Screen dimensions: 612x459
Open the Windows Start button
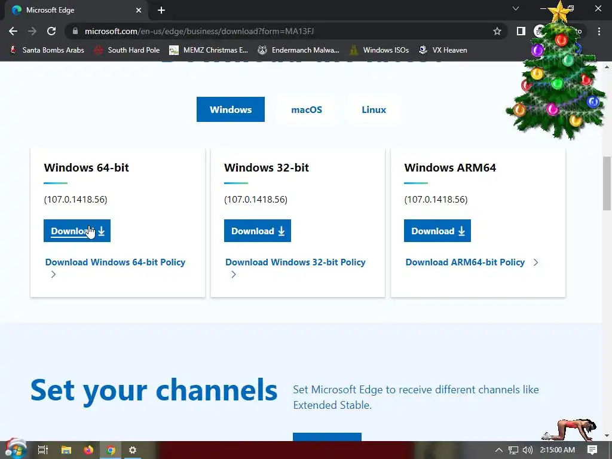[x=16, y=449]
